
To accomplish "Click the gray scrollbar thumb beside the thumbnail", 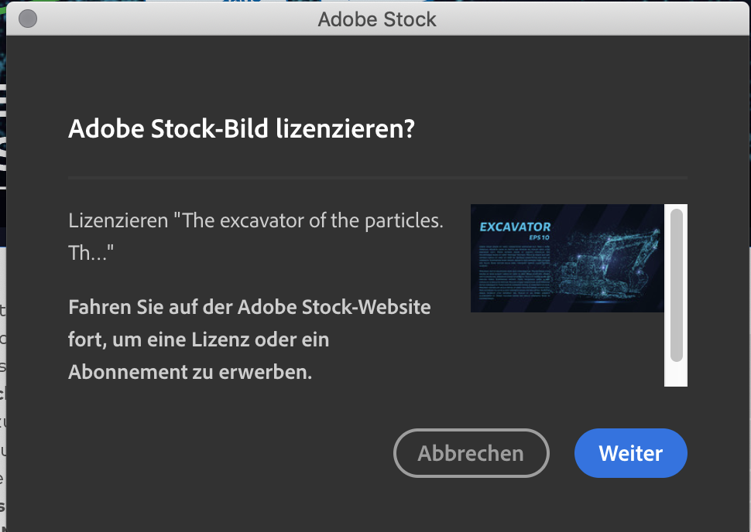I will pos(676,285).
